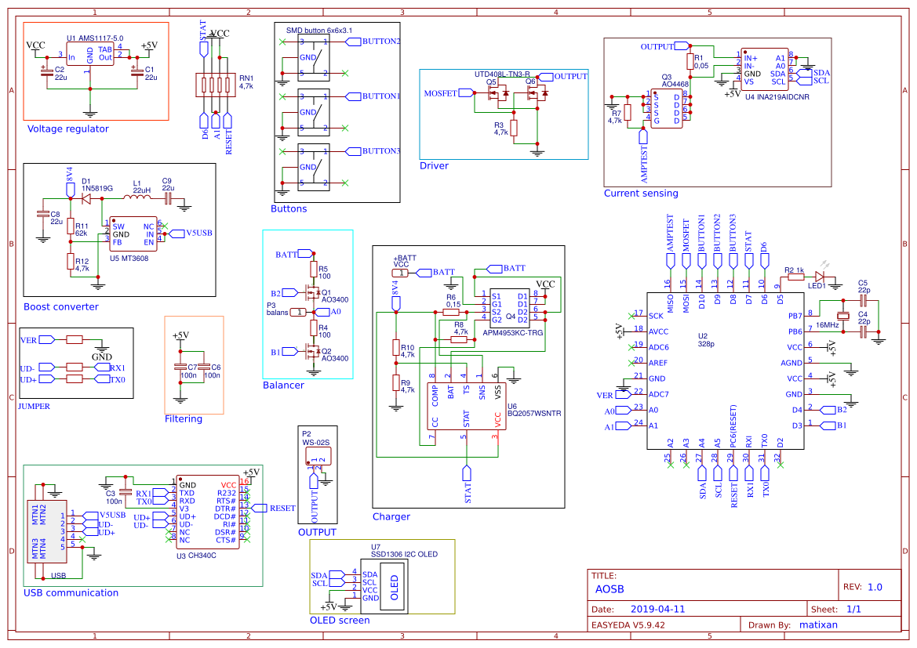Click the BATT net label in Balancer
Image resolution: width=917 pixels, height=648 pixels.
304,253
